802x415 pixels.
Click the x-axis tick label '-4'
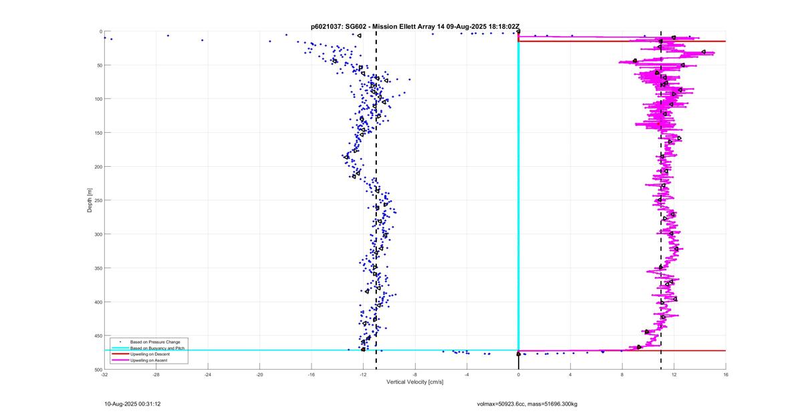pyautogui.click(x=466, y=374)
